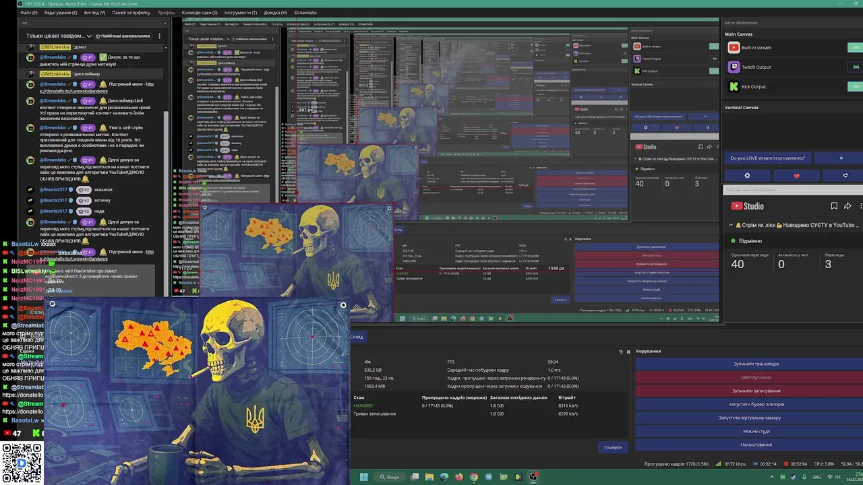The image size is (863, 485).
Task: Click the Найбільші шанувальники button in chat
Action: [x=123, y=36]
